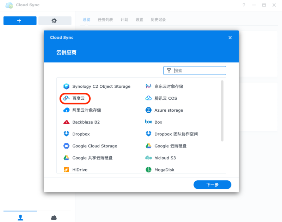Screen dimensions: 282x222
Task: Select the '腾讯云 COS' text entry
Action: click(x=166, y=98)
